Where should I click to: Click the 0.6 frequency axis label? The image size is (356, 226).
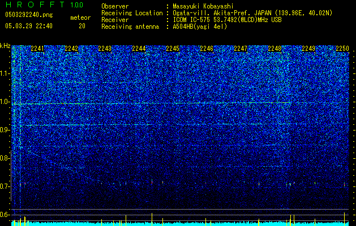coord(3,215)
